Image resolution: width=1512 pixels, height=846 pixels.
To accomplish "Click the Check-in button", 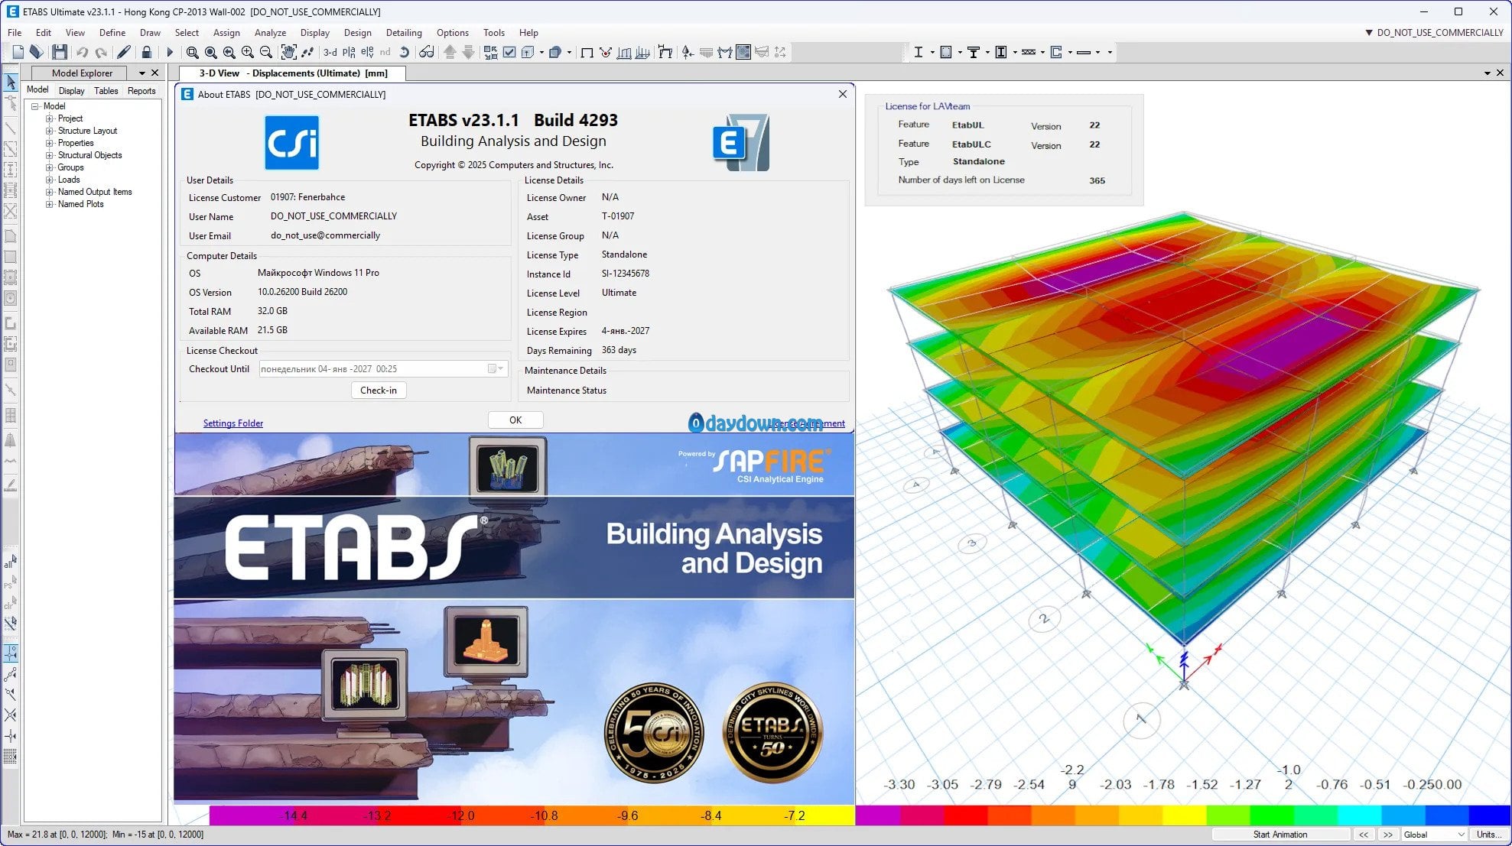I will pyautogui.click(x=378, y=391).
